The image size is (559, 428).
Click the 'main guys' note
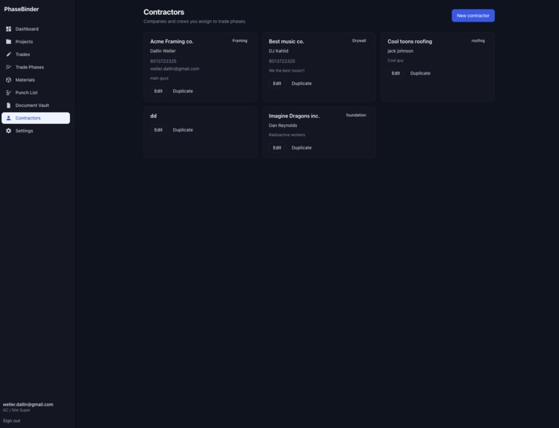coord(160,78)
